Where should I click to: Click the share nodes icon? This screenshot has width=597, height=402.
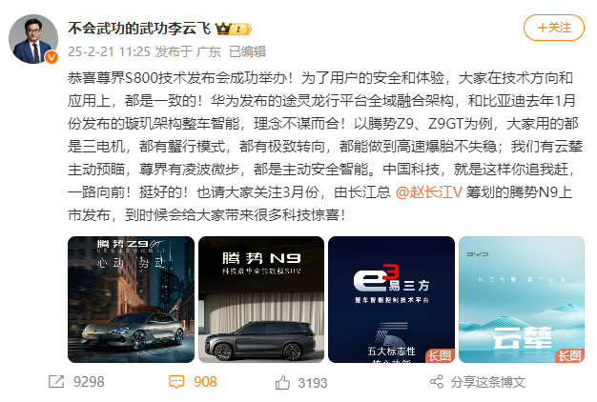[x=437, y=382]
